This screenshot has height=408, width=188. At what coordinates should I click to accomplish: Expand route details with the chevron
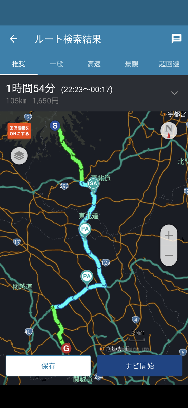click(x=174, y=93)
